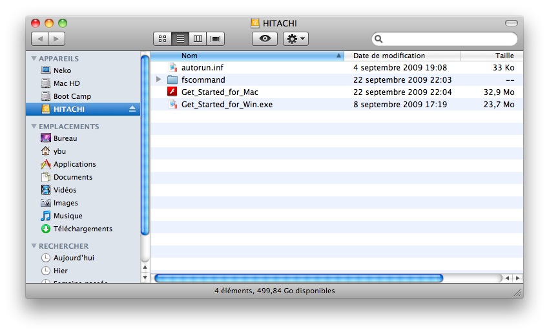Screen dimensions: 549x334
Task: Switch to column view
Action: tap(198, 39)
